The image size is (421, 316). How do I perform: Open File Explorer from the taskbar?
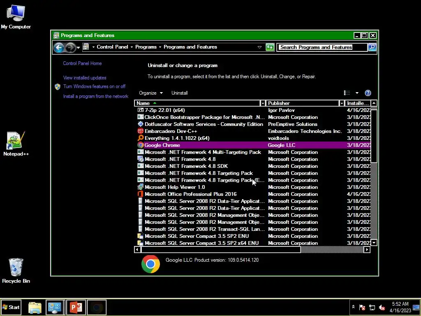click(x=35, y=307)
